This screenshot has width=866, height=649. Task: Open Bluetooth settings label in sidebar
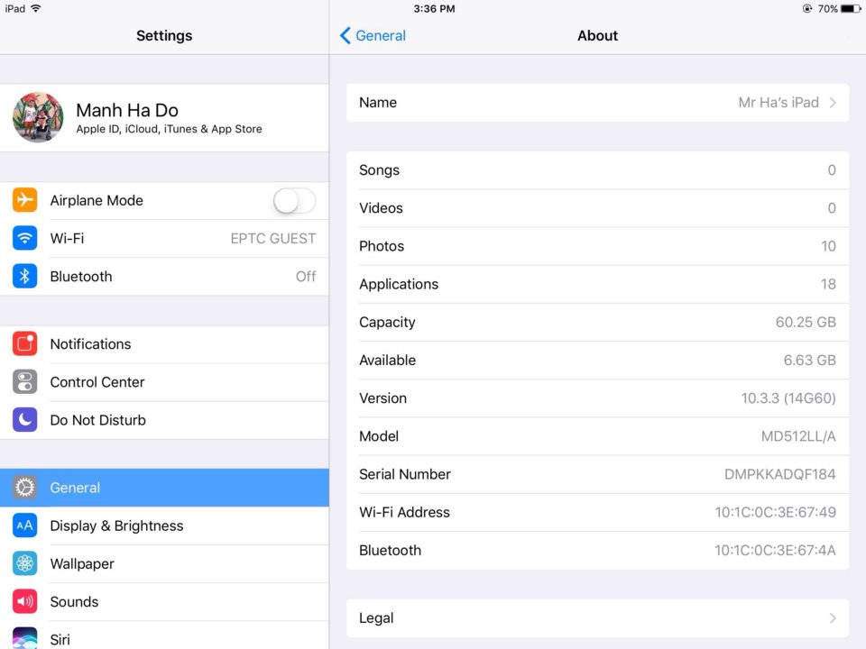[81, 277]
